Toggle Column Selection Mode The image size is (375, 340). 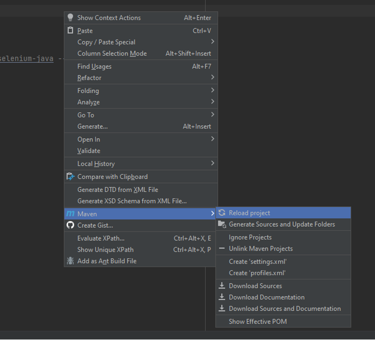[x=112, y=54]
